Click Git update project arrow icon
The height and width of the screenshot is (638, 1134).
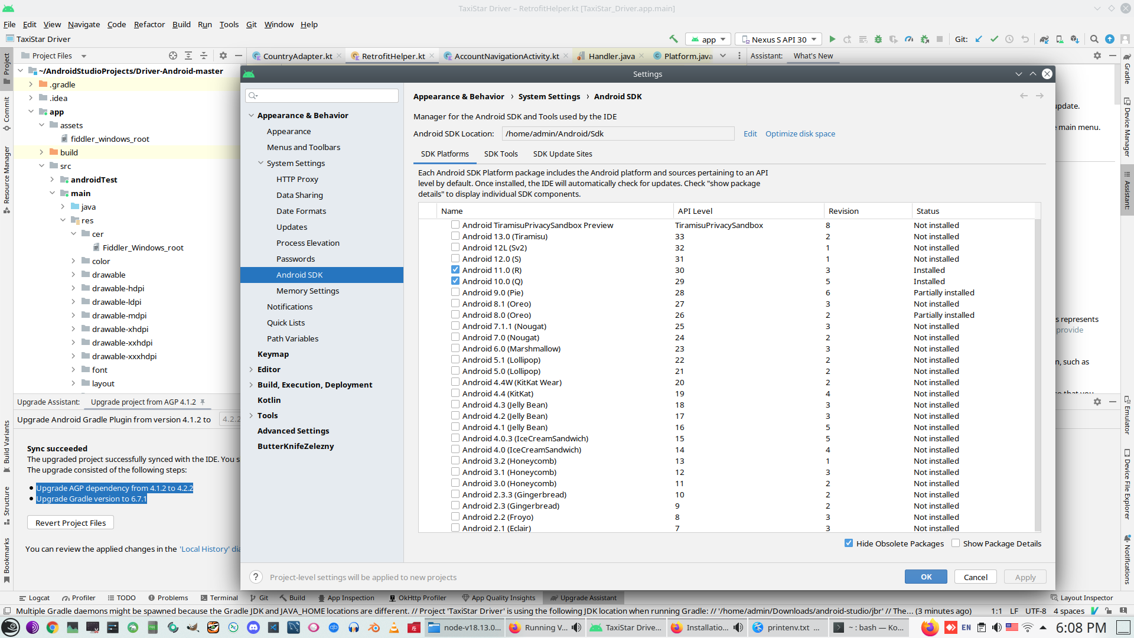tap(979, 40)
